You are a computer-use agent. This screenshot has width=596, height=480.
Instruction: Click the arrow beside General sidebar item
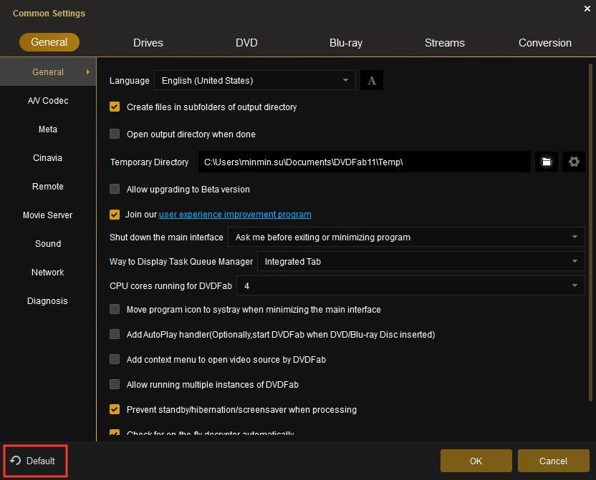(x=88, y=72)
